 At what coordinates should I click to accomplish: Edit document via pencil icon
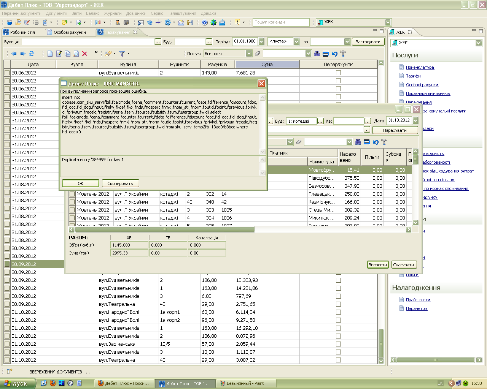pyautogui.click(x=59, y=54)
